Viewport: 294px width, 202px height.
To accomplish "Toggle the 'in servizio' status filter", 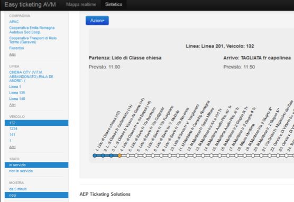I will pos(36,165).
